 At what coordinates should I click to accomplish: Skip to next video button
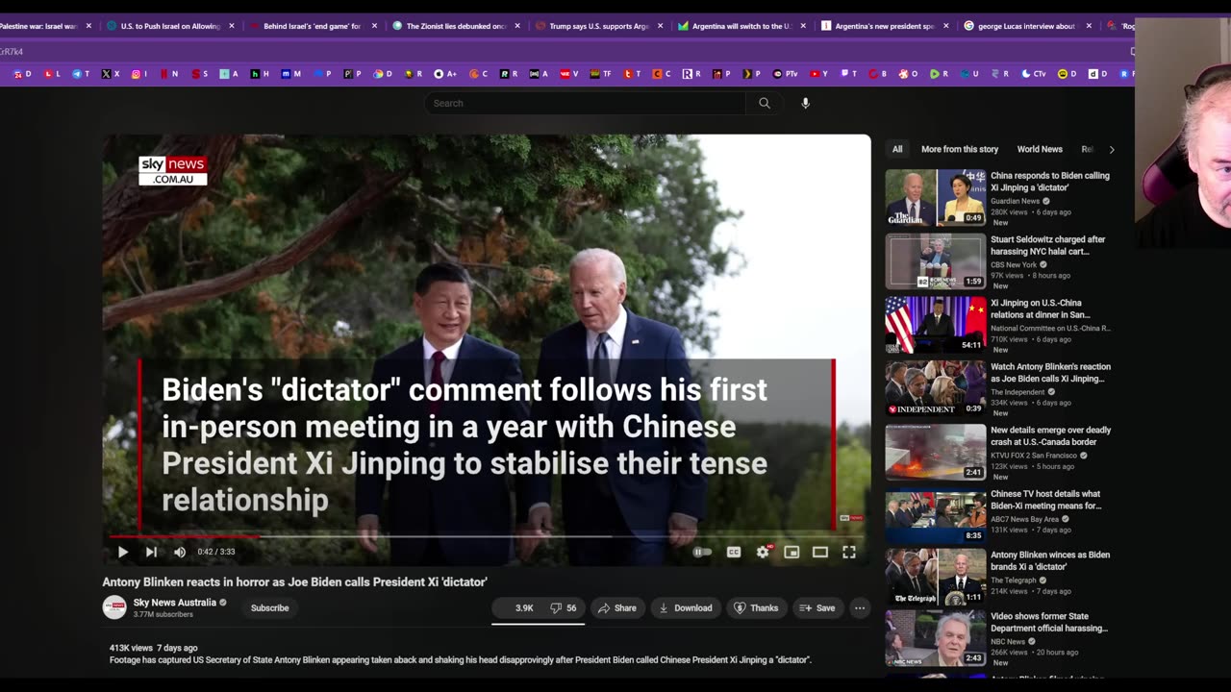point(151,552)
